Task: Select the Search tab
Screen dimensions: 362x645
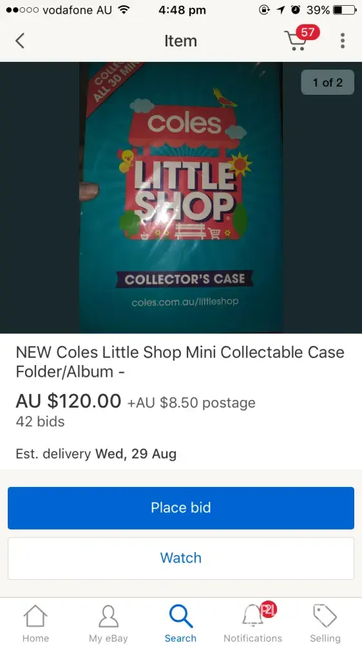Action: [x=181, y=623]
